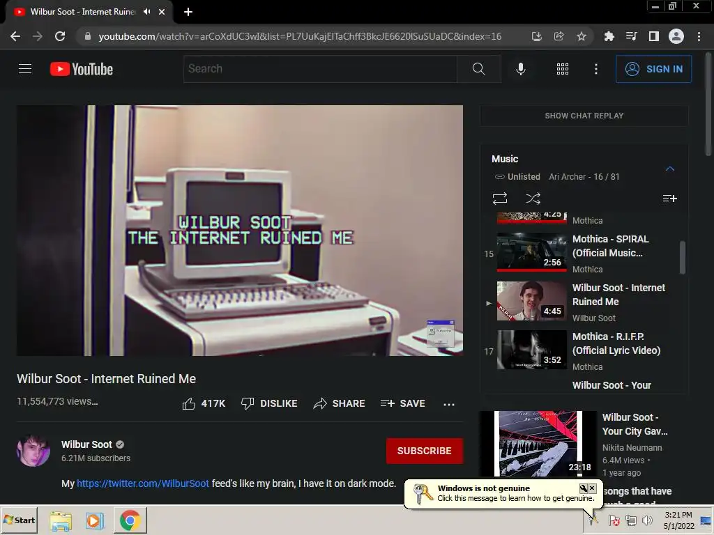Go back to the previous page
The width and height of the screenshot is (714, 535).
15,36
